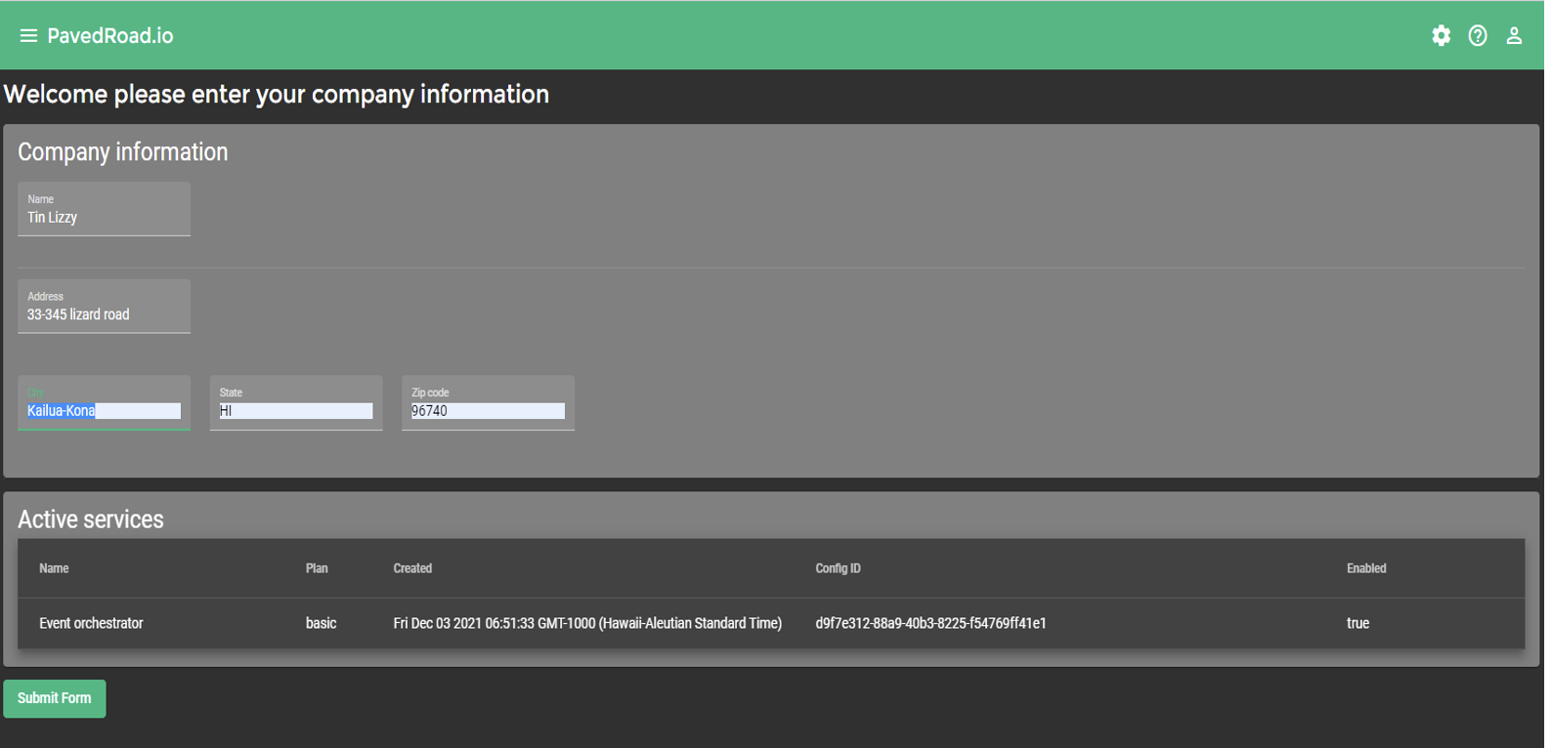Click the Company information heading
Screen dimensions: 1552x748
tap(123, 152)
